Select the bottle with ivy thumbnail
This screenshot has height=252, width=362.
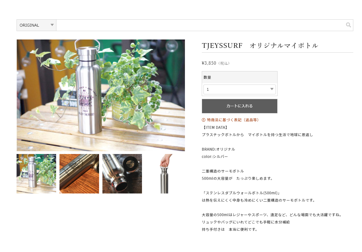pyautogui.click(x=36, y=174)
